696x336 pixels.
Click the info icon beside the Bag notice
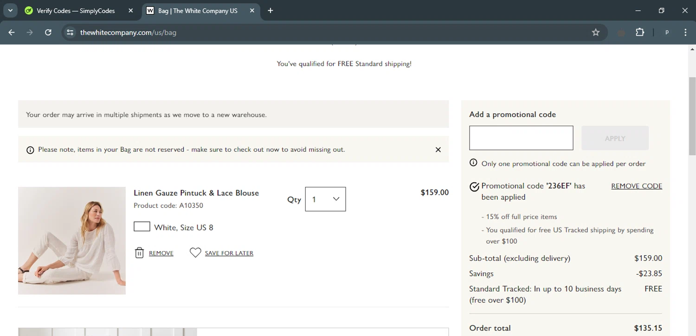[x=30, y=150]
